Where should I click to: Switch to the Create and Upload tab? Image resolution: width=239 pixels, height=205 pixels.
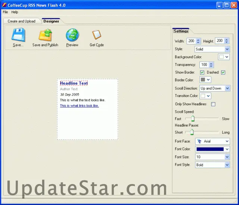coord(21,21)
